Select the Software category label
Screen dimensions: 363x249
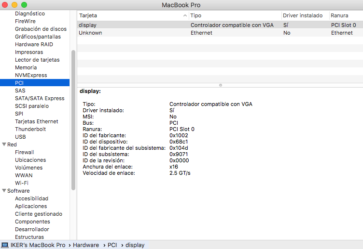(x=18, y=191)
